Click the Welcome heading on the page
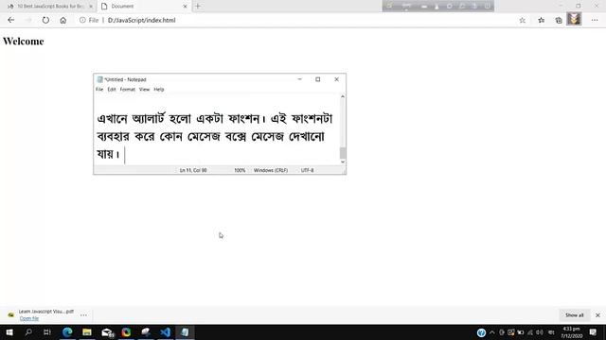Screen dimensions: 606x340 23,42
